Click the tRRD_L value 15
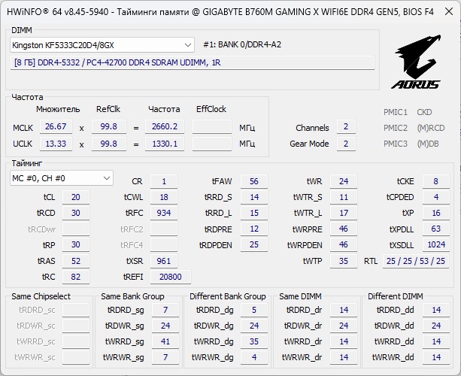 pos(254,213)
